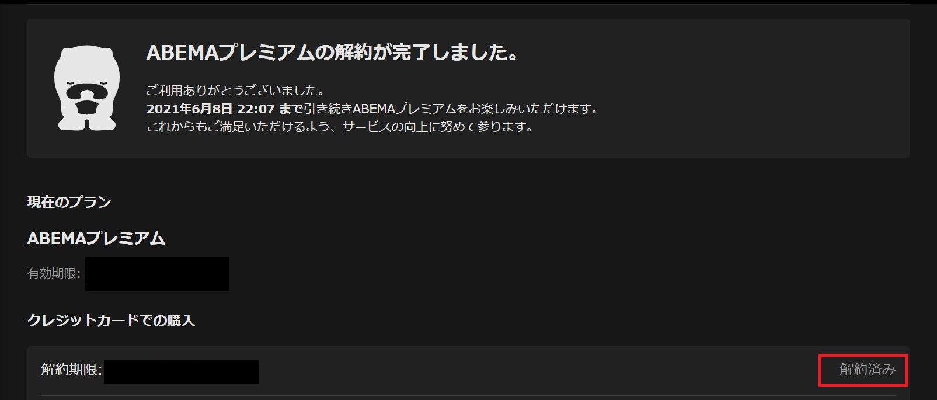Click the ABEMAプレミアム plan name
Viewport: 937px width, 400px height.
(96, 238)
